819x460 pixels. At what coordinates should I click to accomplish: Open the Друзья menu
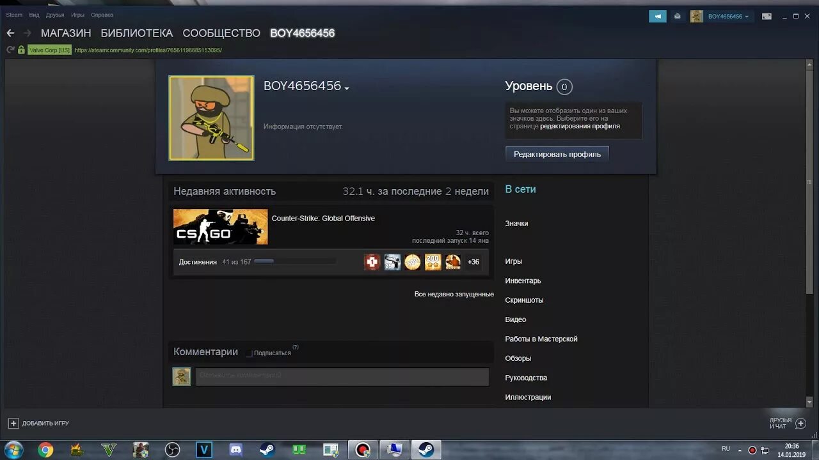click(55, 15)
